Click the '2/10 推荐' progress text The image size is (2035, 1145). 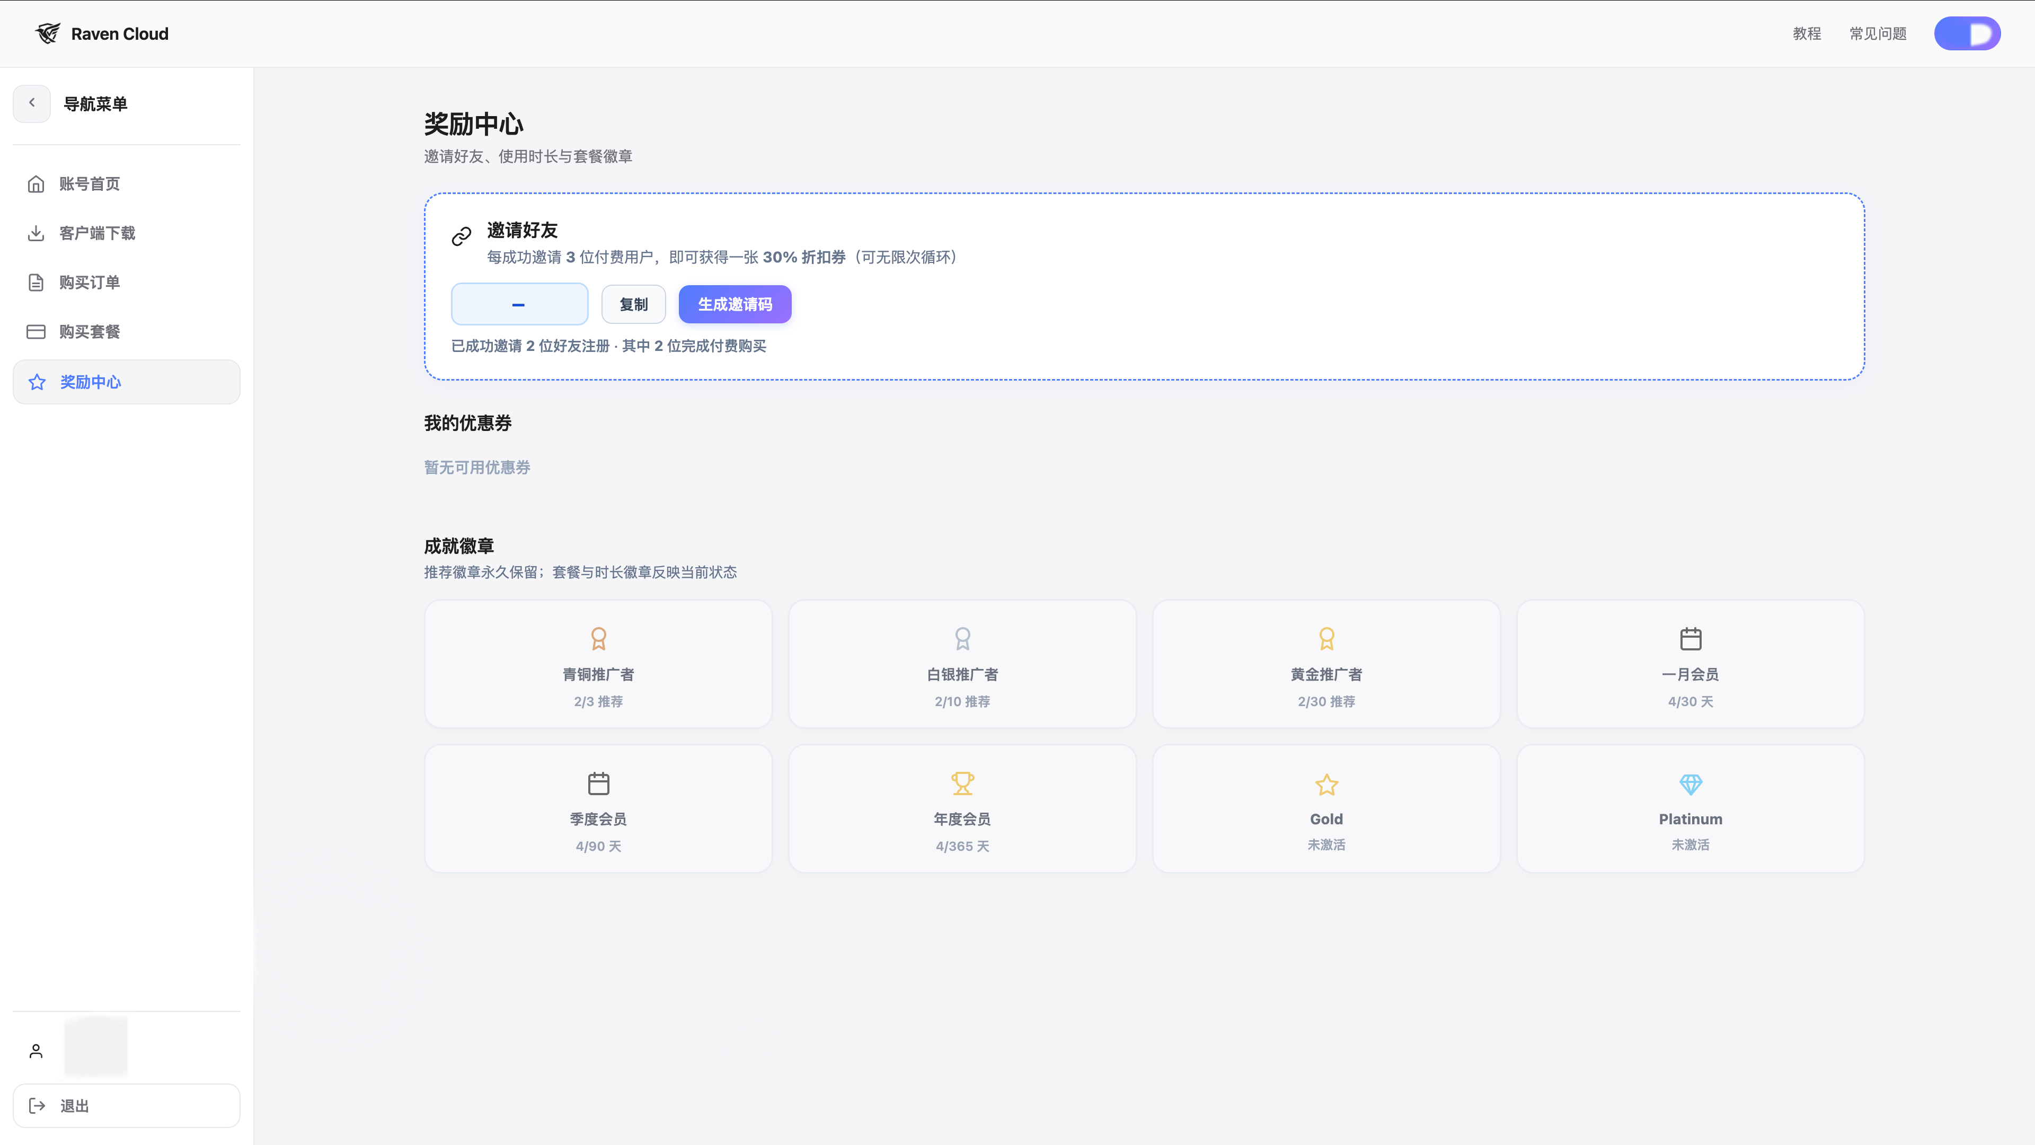click(962, 701)
